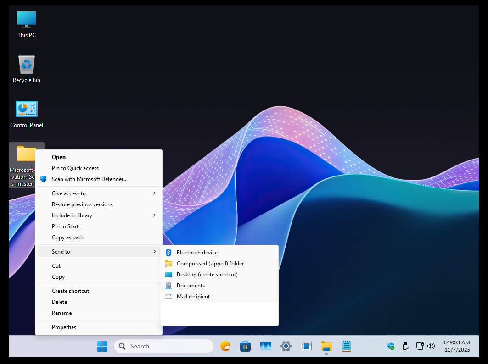This screenshot has width=488, height=364.
Task: Click the Mail recipient envelope icon
Action: coord(168,297)
